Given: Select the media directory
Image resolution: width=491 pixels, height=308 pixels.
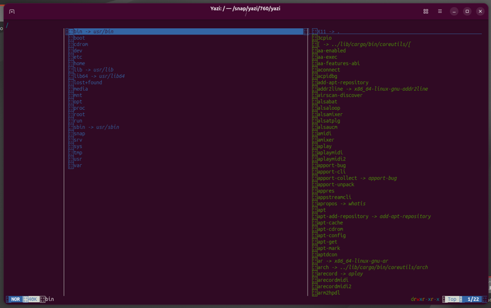Looking at the screenshot, I should pyautogui.click(x=81, y=89).
